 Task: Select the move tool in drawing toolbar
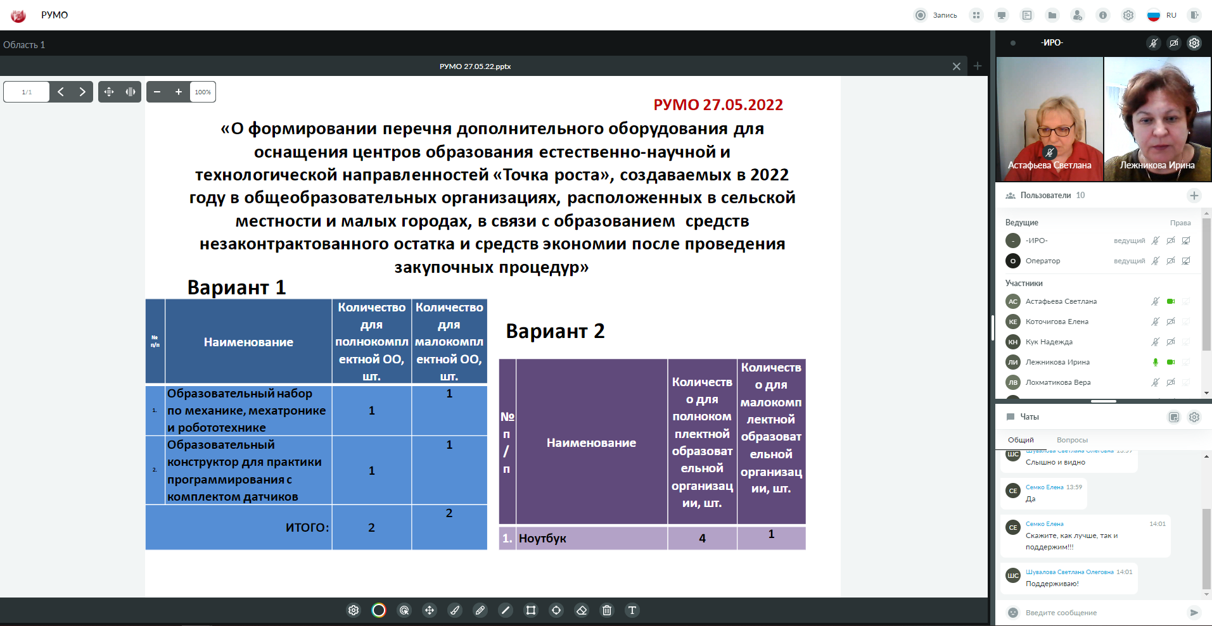[430, 610]
